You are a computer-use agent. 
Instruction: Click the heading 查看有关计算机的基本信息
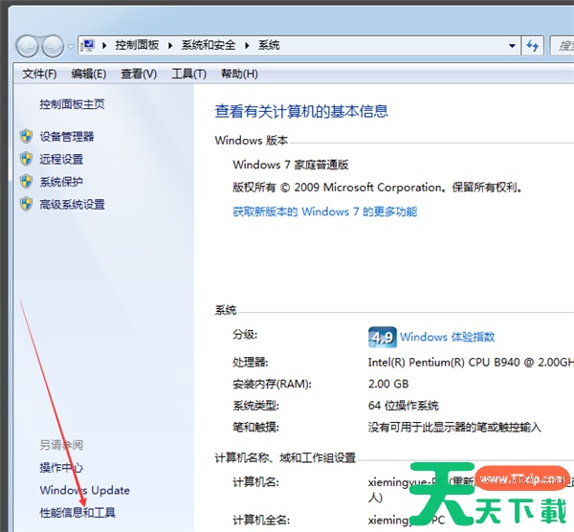pyautogui.click(x=301, y=111)
